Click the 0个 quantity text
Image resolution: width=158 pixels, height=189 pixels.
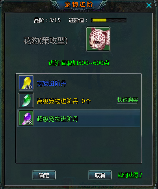pyautogui.click(x=86, y=101)
